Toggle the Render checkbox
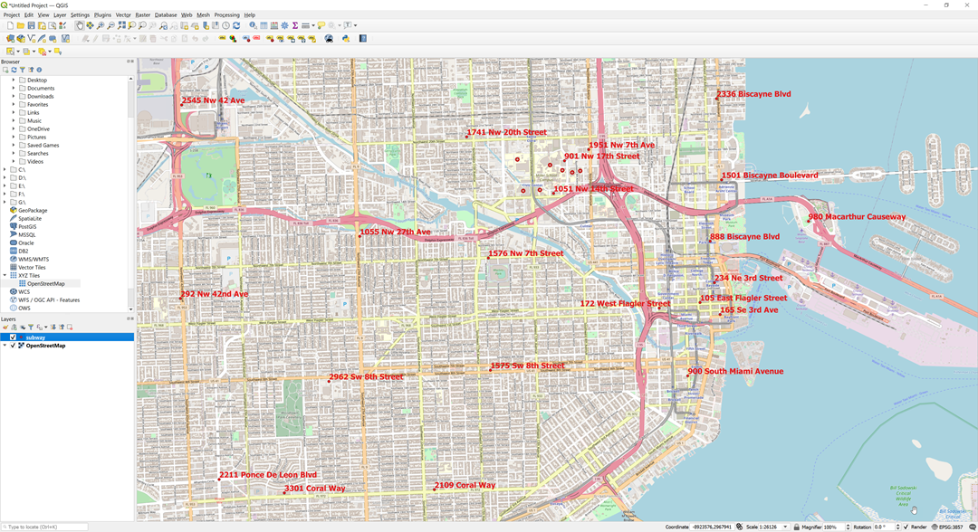 906,527
